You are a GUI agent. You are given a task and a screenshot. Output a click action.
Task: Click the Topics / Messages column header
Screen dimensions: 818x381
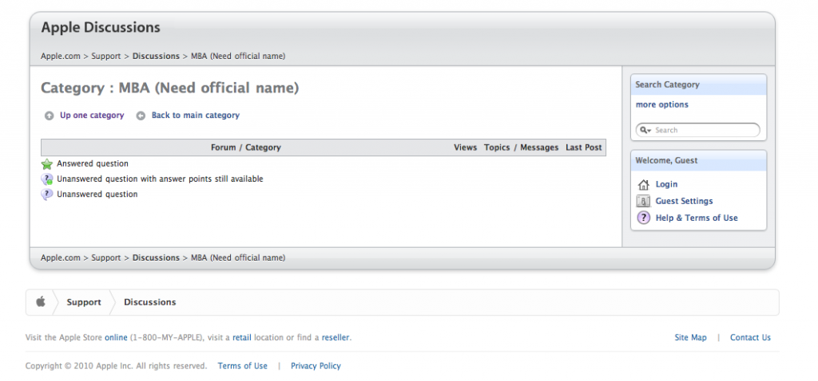click(521, 147)
